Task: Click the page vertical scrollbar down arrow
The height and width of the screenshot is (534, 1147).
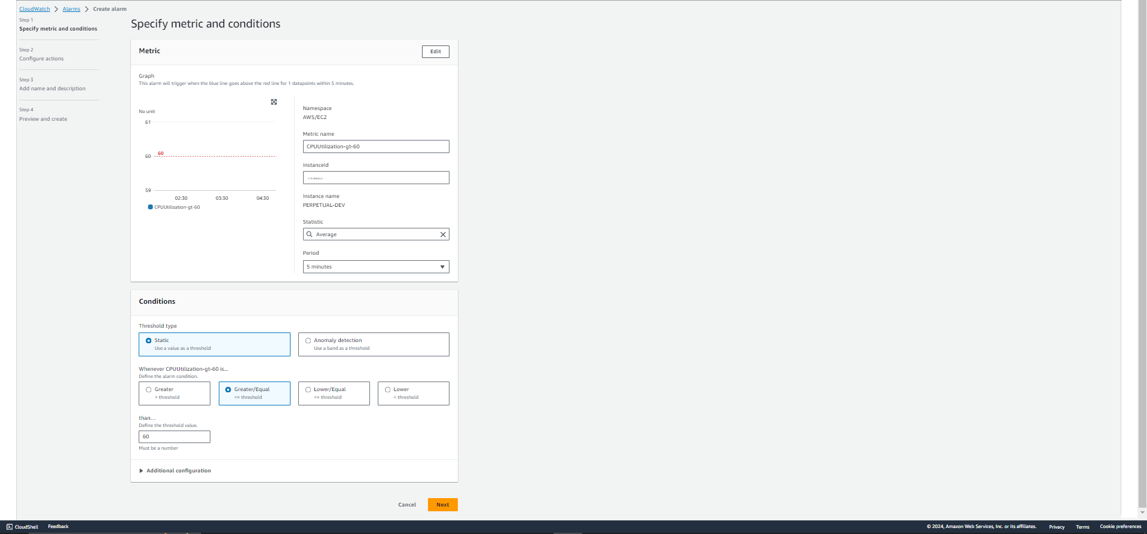Action: pos(1143,512)
